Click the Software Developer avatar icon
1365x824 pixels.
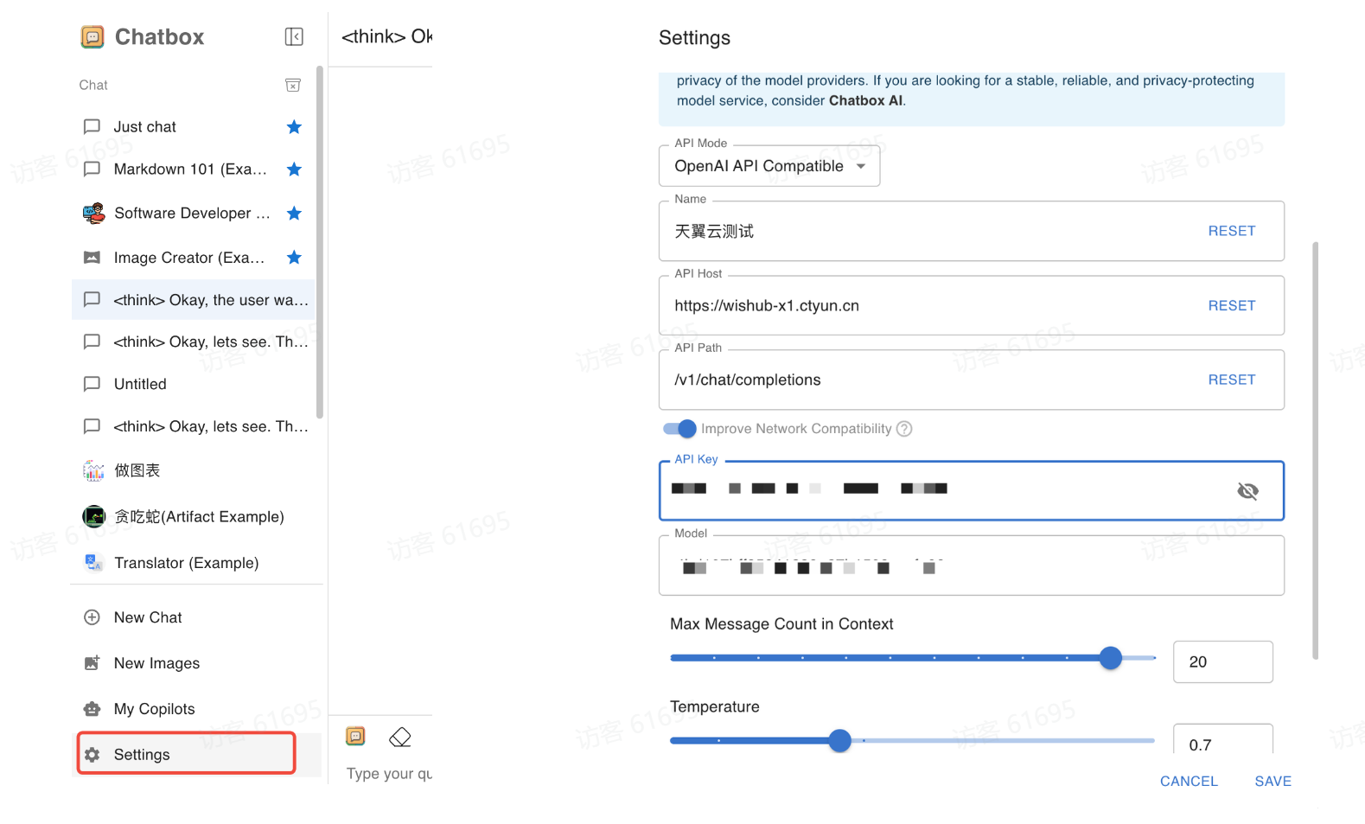pos(93,214)
